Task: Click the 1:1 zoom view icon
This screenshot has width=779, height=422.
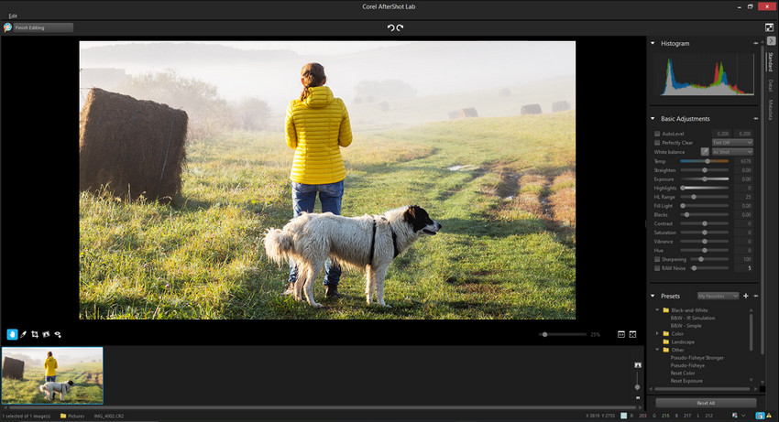Action: click(x=621, y=335)
